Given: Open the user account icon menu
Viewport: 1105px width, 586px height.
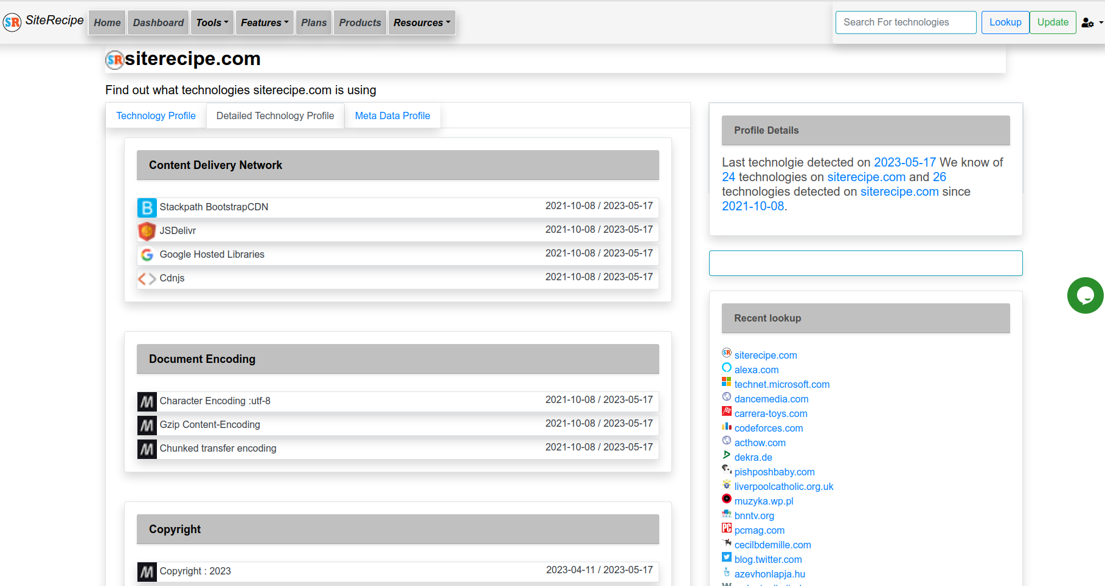Looking at the screenshot, I should [1092, 23].
